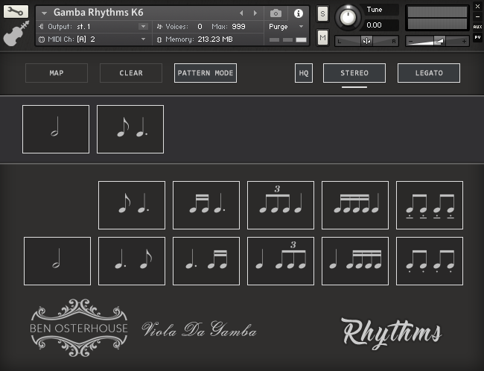This screenshot has height=371, width=484.
Task: Switch to the STEREO tab
Action: click(x=354, y=73)
